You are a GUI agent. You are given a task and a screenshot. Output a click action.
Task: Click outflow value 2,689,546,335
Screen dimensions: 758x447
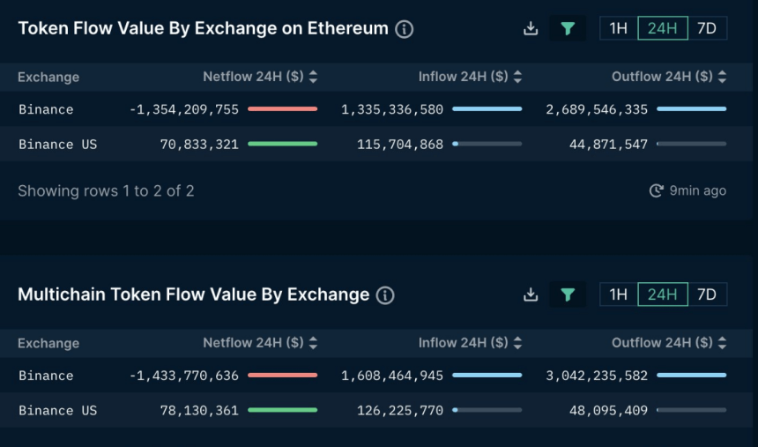click(x=597, y=109)
